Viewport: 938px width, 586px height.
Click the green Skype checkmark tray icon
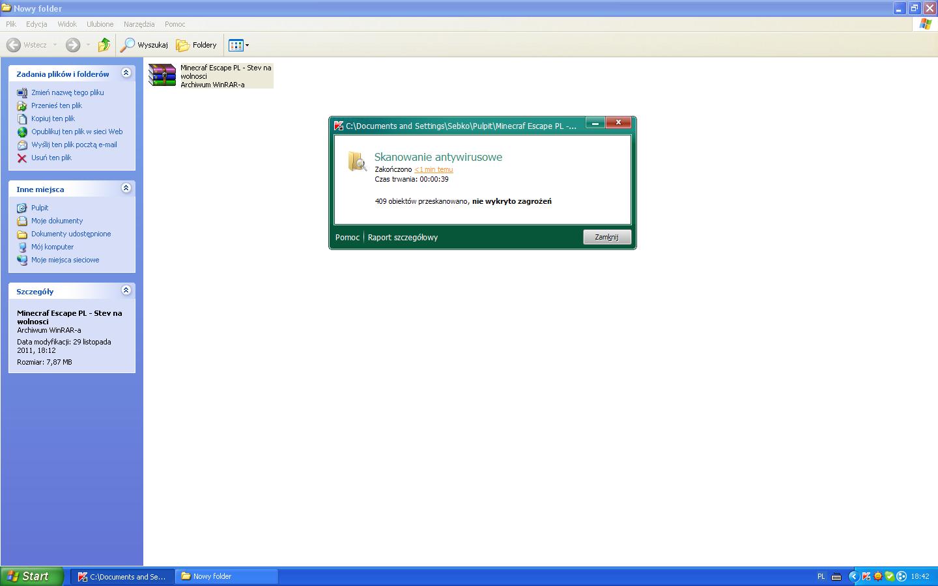(890, 576)
